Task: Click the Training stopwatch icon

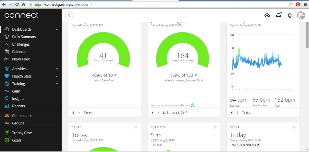Action: pos(7,84)
